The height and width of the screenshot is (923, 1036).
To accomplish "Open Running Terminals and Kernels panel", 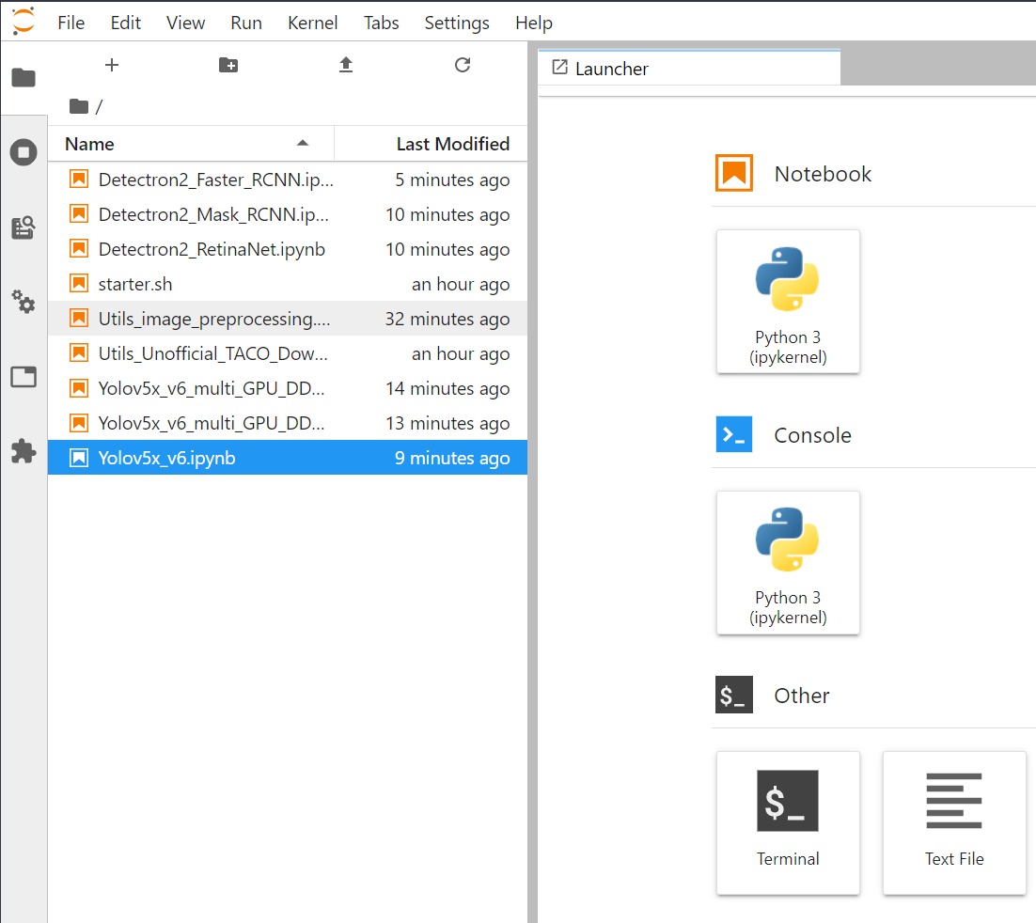I will tap(24, 152).
